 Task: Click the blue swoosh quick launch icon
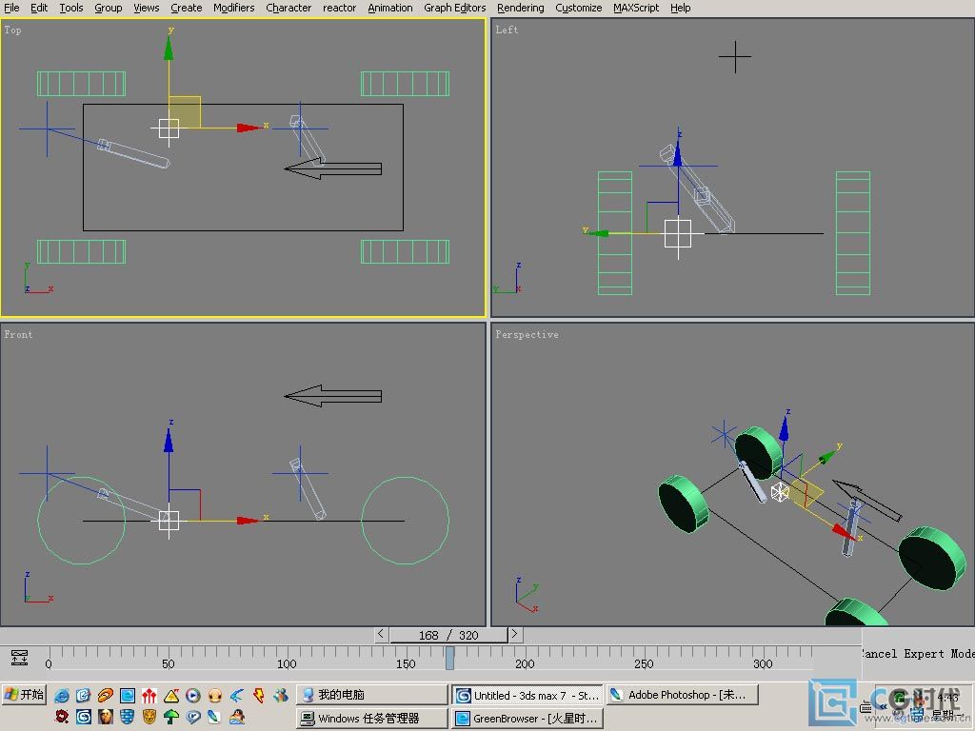coord(237,696)
